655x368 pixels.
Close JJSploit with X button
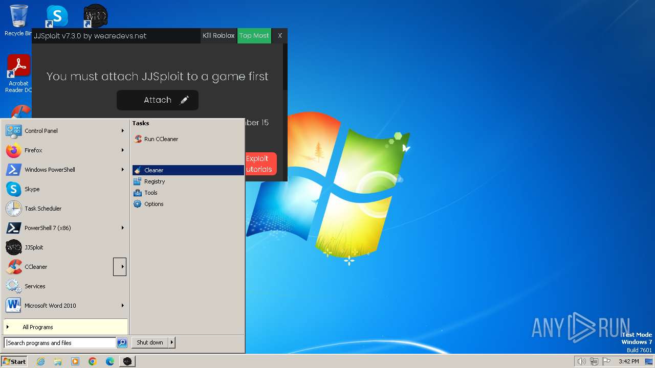click(x=280, y=36)
